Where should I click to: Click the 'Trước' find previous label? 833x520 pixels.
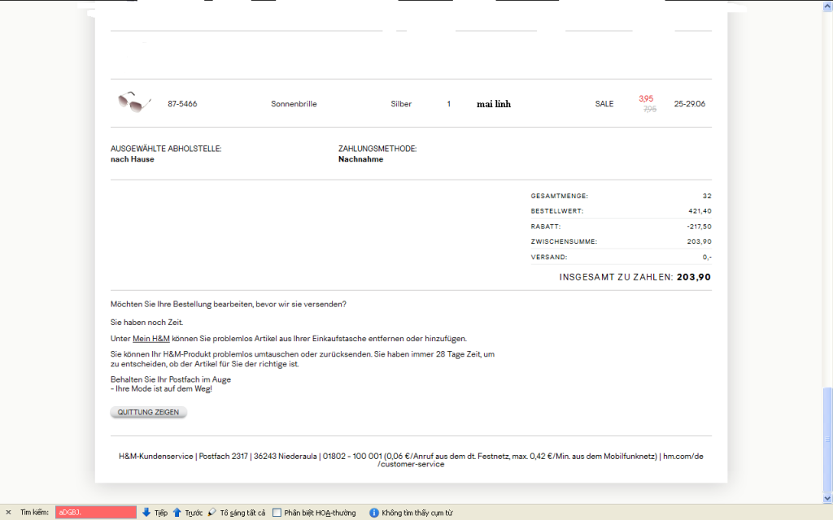pyautogui.click(x=194, y=513)
